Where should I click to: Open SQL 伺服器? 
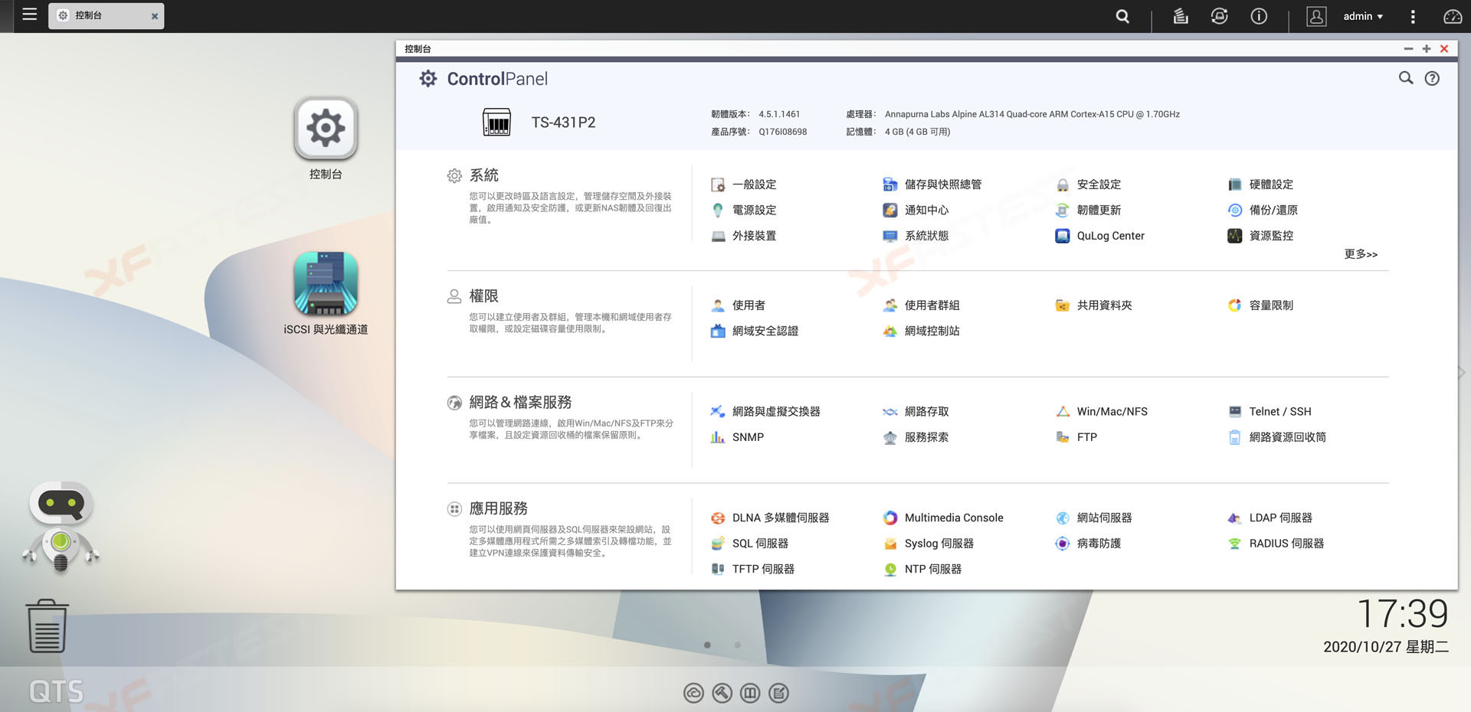coord(749,544)
